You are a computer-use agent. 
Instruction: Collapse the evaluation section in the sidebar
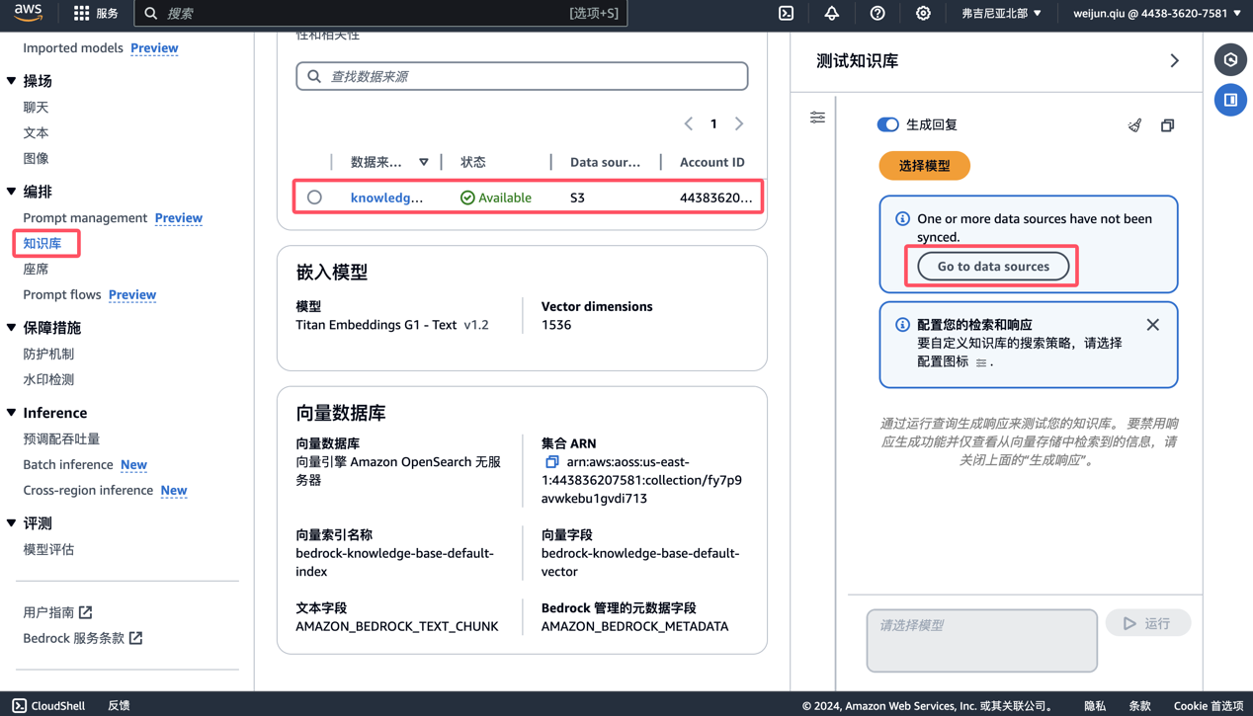(x=12, y=523)
